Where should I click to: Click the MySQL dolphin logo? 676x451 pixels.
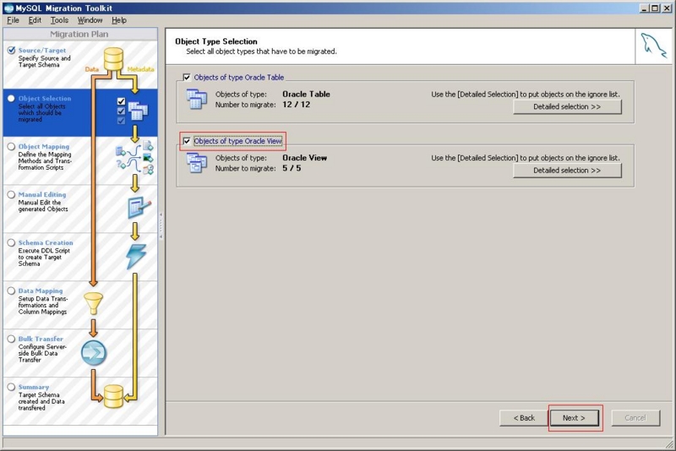click(653, 46)
